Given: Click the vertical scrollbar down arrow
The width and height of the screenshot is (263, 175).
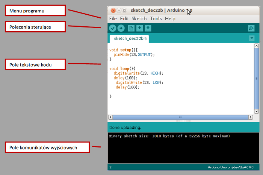Looking at the screenshot, I should tap(257, 111).
